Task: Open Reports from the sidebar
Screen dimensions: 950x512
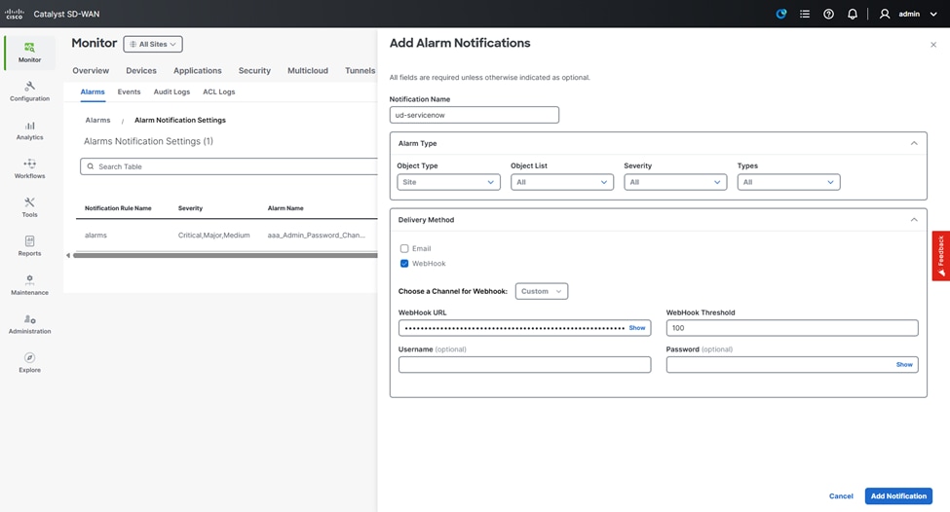Action: 29,246
